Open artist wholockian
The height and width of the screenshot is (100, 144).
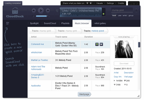[x=36, y=52]
